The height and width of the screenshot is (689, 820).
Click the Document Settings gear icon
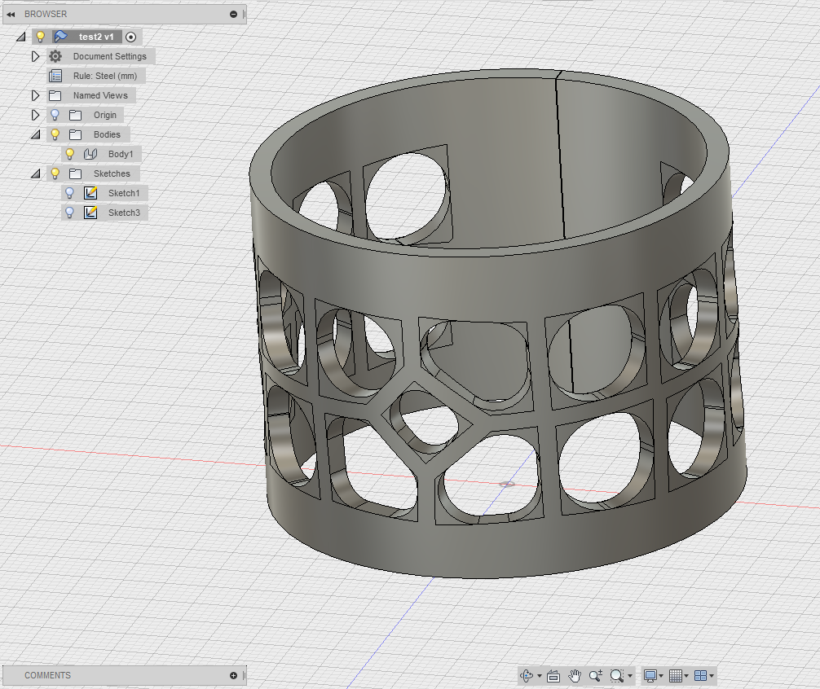(55, 56)
